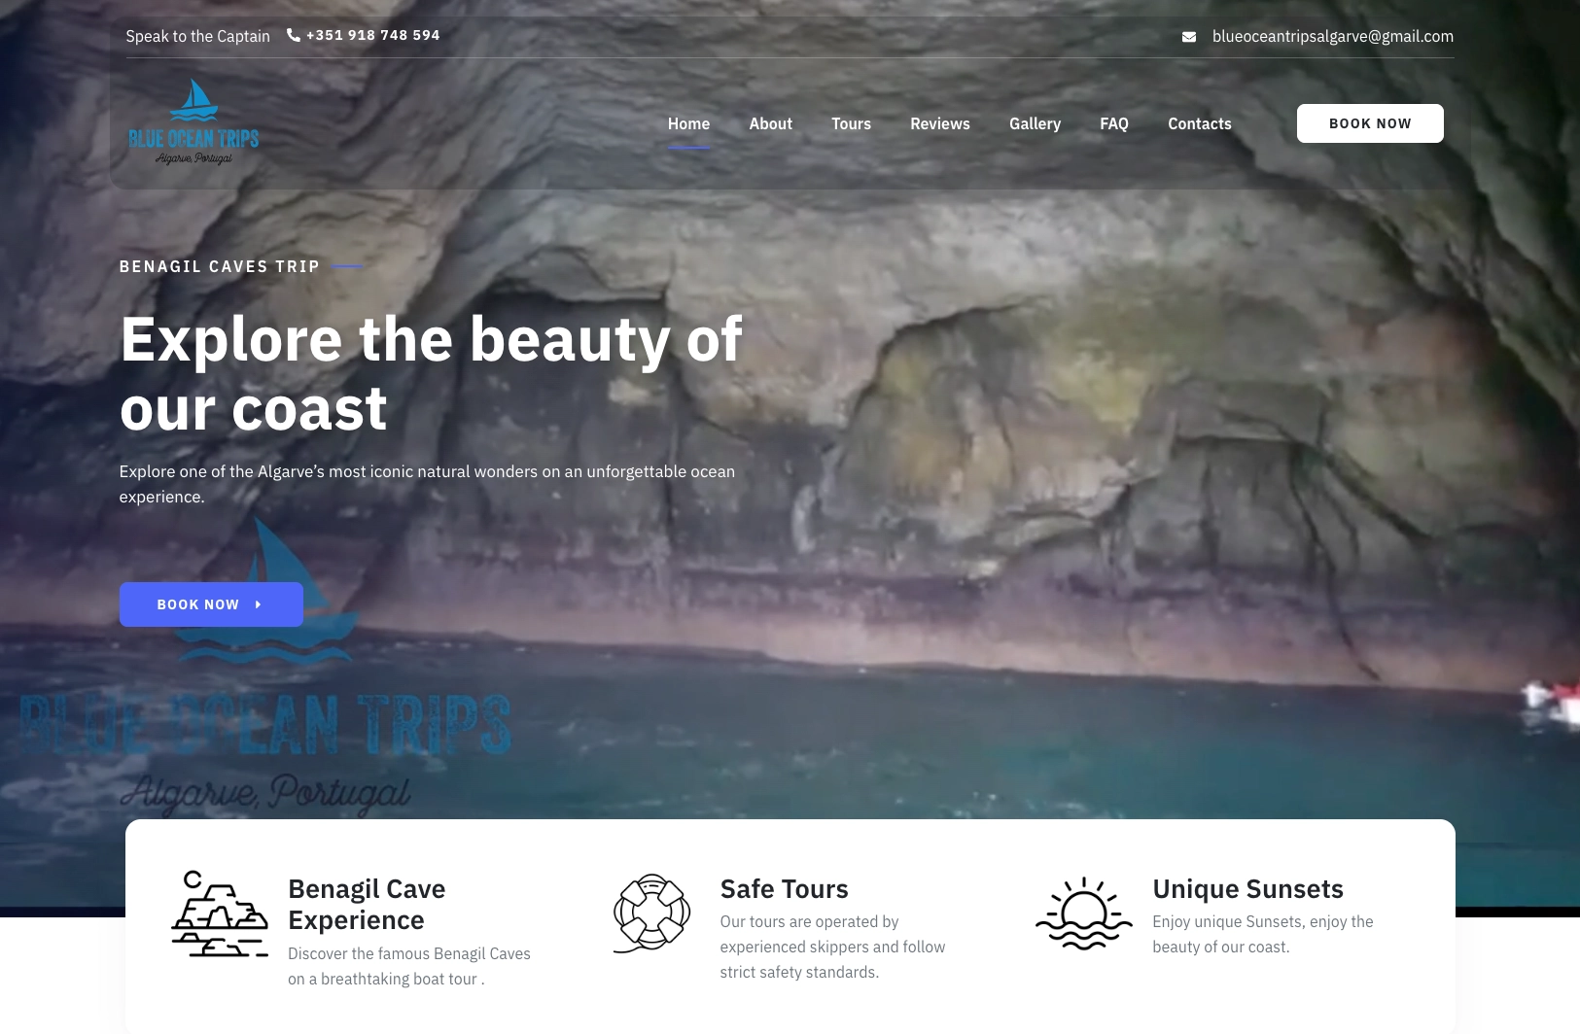Screen dimensions: 1580x1034
Task: Click the sunset sun-and-waves icon
Action: click(1083, 913)
